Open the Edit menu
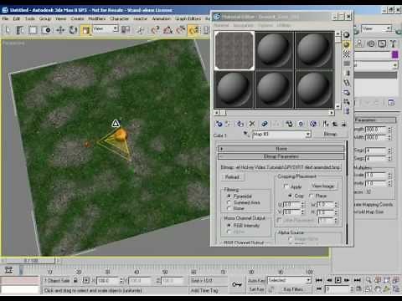The image size is (402, 301). 17,18
